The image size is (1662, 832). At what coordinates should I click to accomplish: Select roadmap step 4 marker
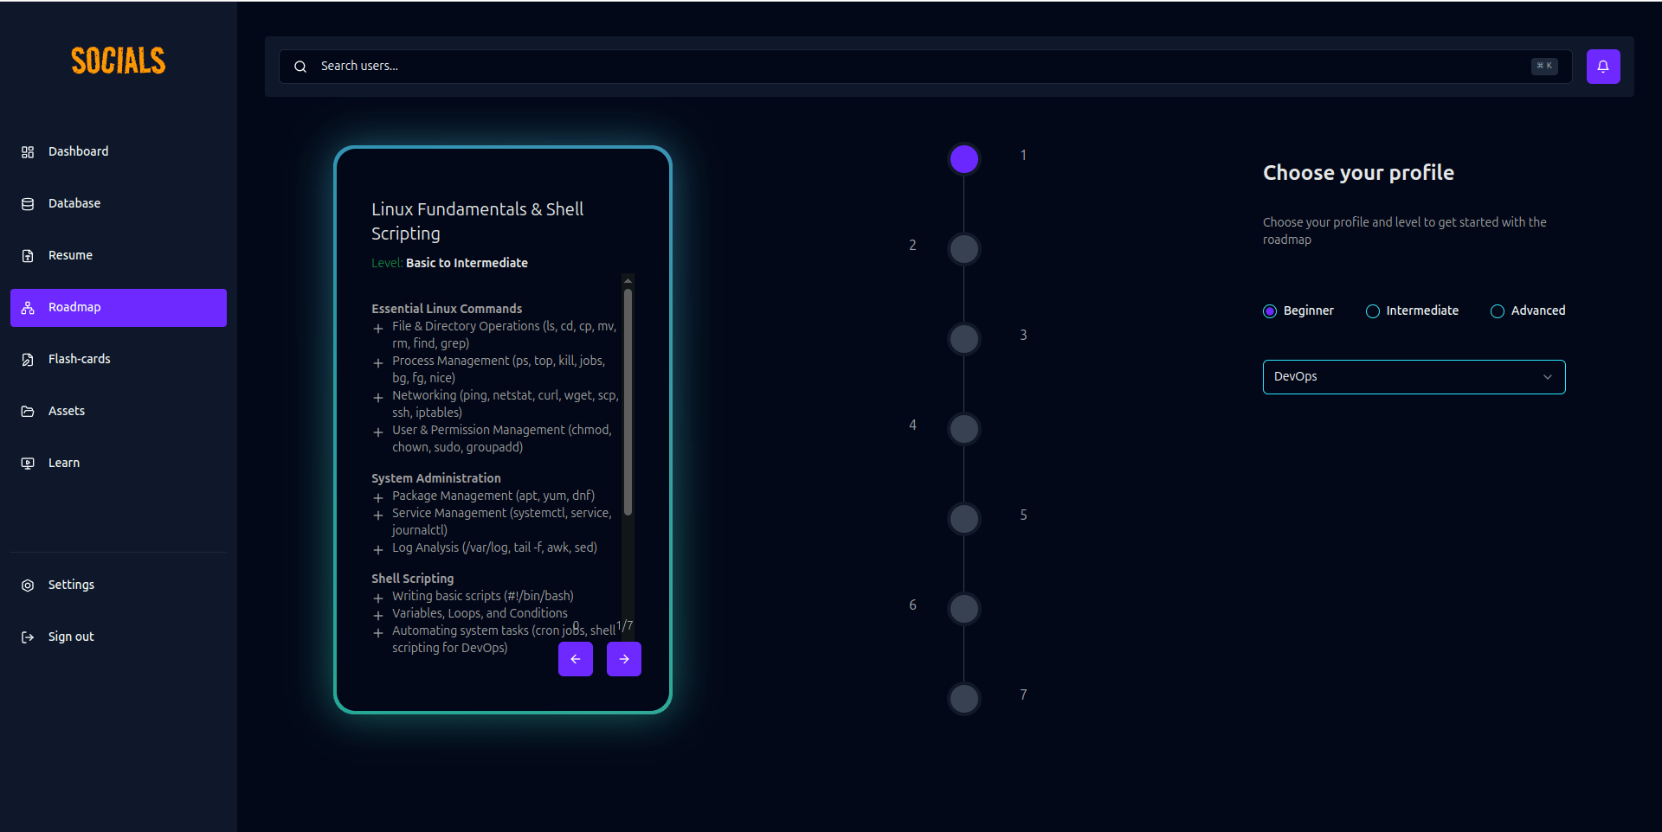(964, 429)
